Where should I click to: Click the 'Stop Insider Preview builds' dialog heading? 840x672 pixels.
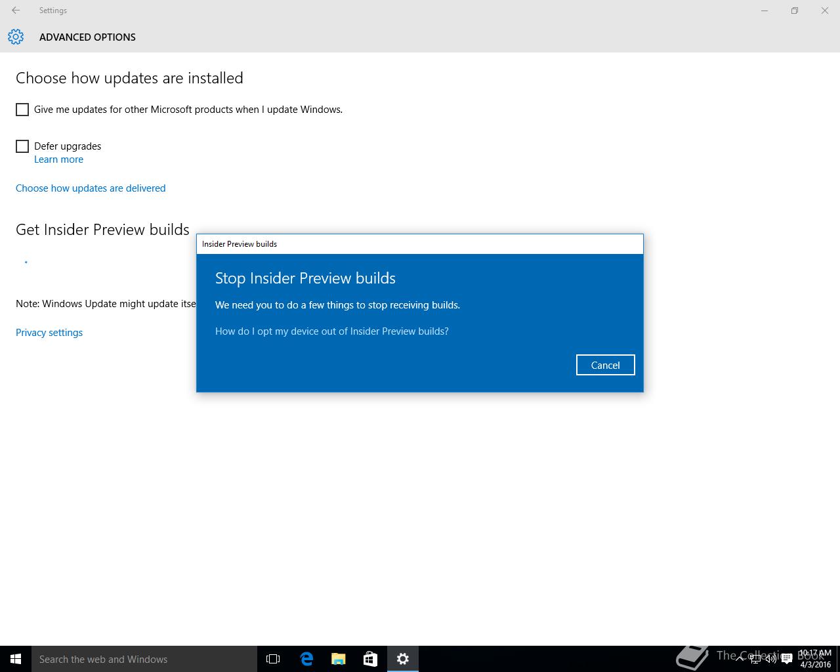tap(305, 278)
